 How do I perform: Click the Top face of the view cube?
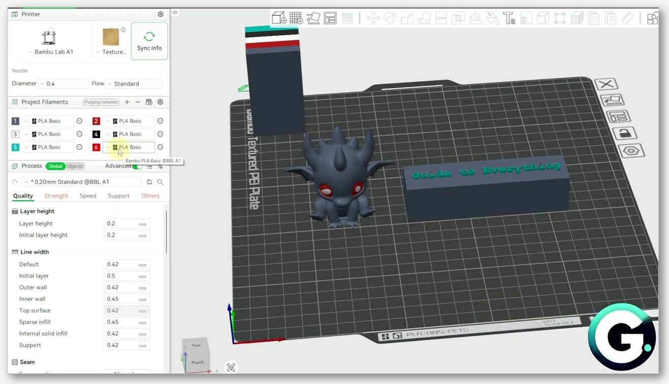(196, 345)
